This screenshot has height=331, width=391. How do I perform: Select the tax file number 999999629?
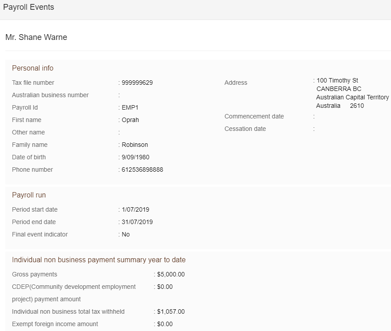137,83
